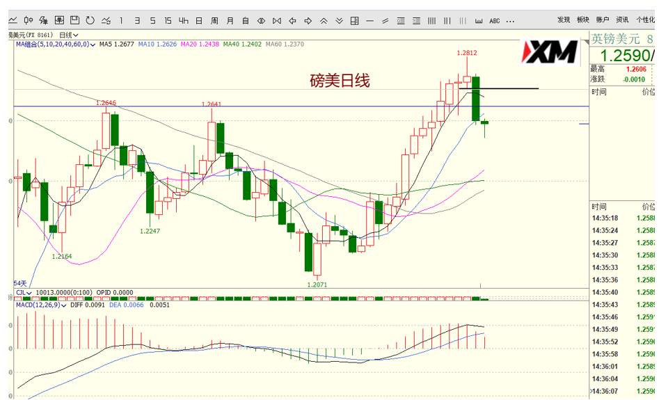This screenshot has height=400, width=668.
Task: Click the 1.2646 peak price label
Action: (x=106, y=103)
